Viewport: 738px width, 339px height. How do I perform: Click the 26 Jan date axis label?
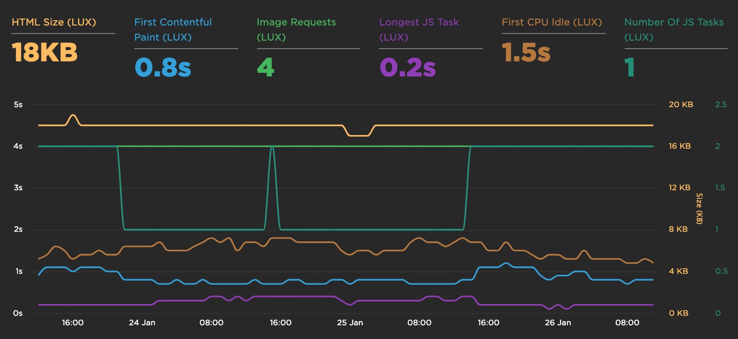pyautogui.click(x=558, y=323)
